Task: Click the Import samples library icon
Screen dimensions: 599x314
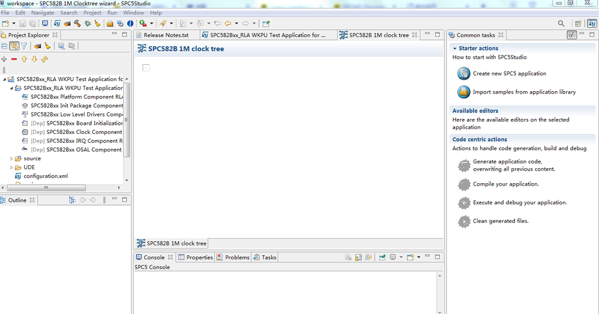Action: [x=464, y=92]
